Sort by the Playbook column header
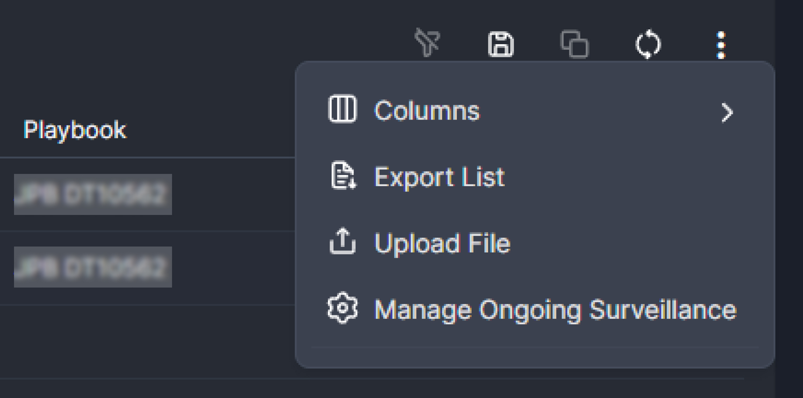The width and height of the screenshot is (803, 398). tap(75, 130)
